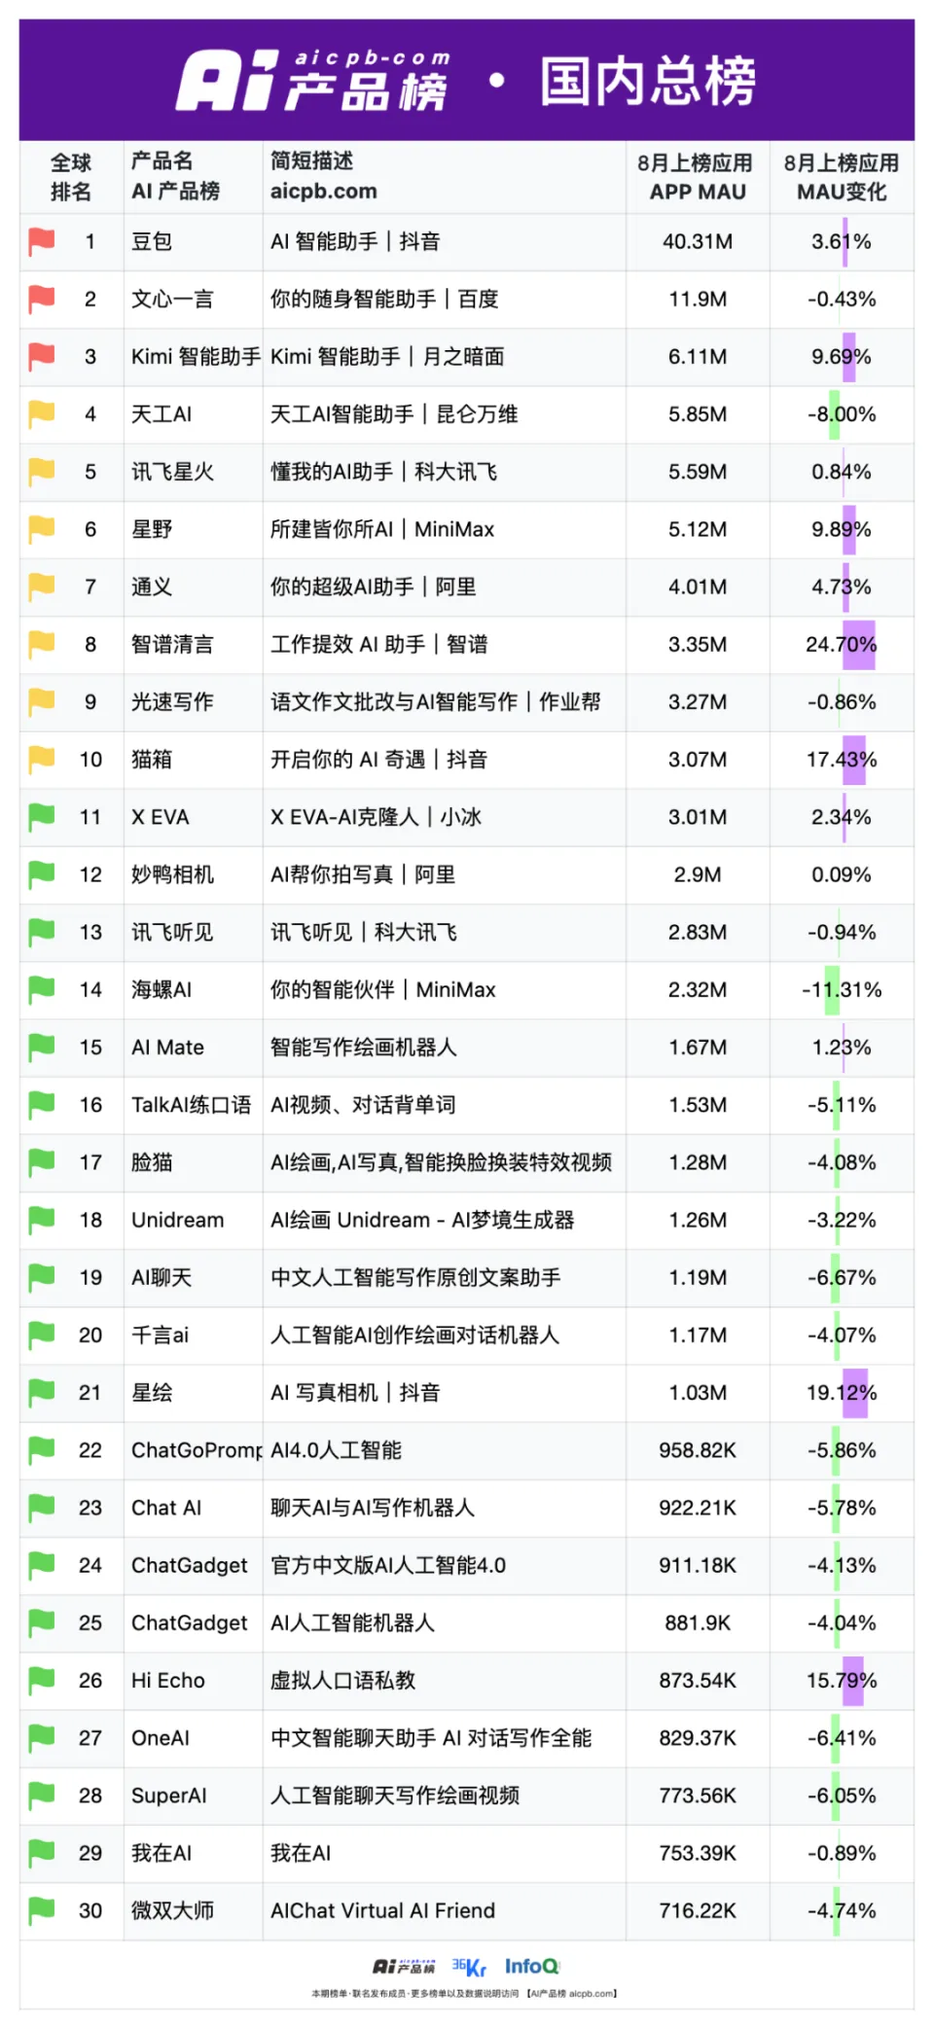Click the product name 文心一言
Image resolution: width=934 pixels, height=2029 pixels.
[172, 299]
